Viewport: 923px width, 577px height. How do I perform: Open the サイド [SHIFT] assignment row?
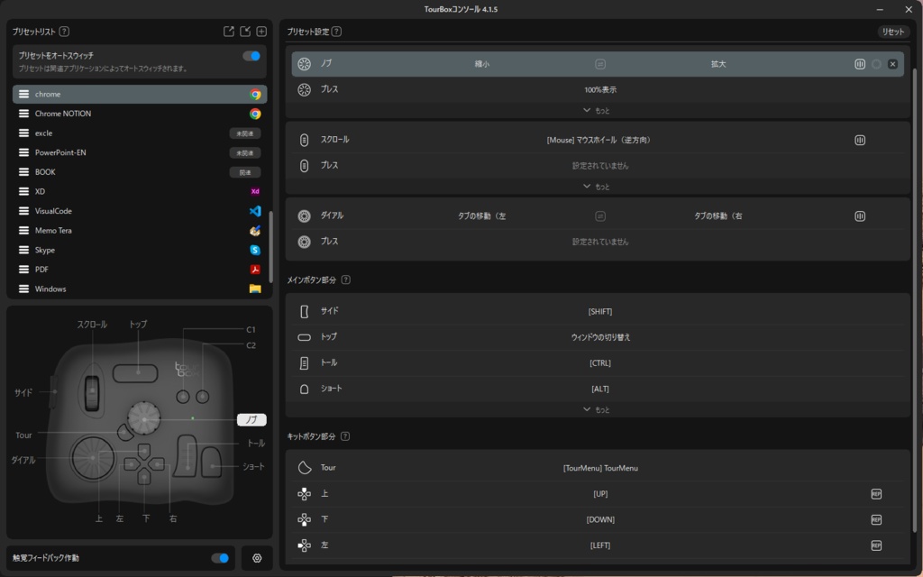point(598,311)
